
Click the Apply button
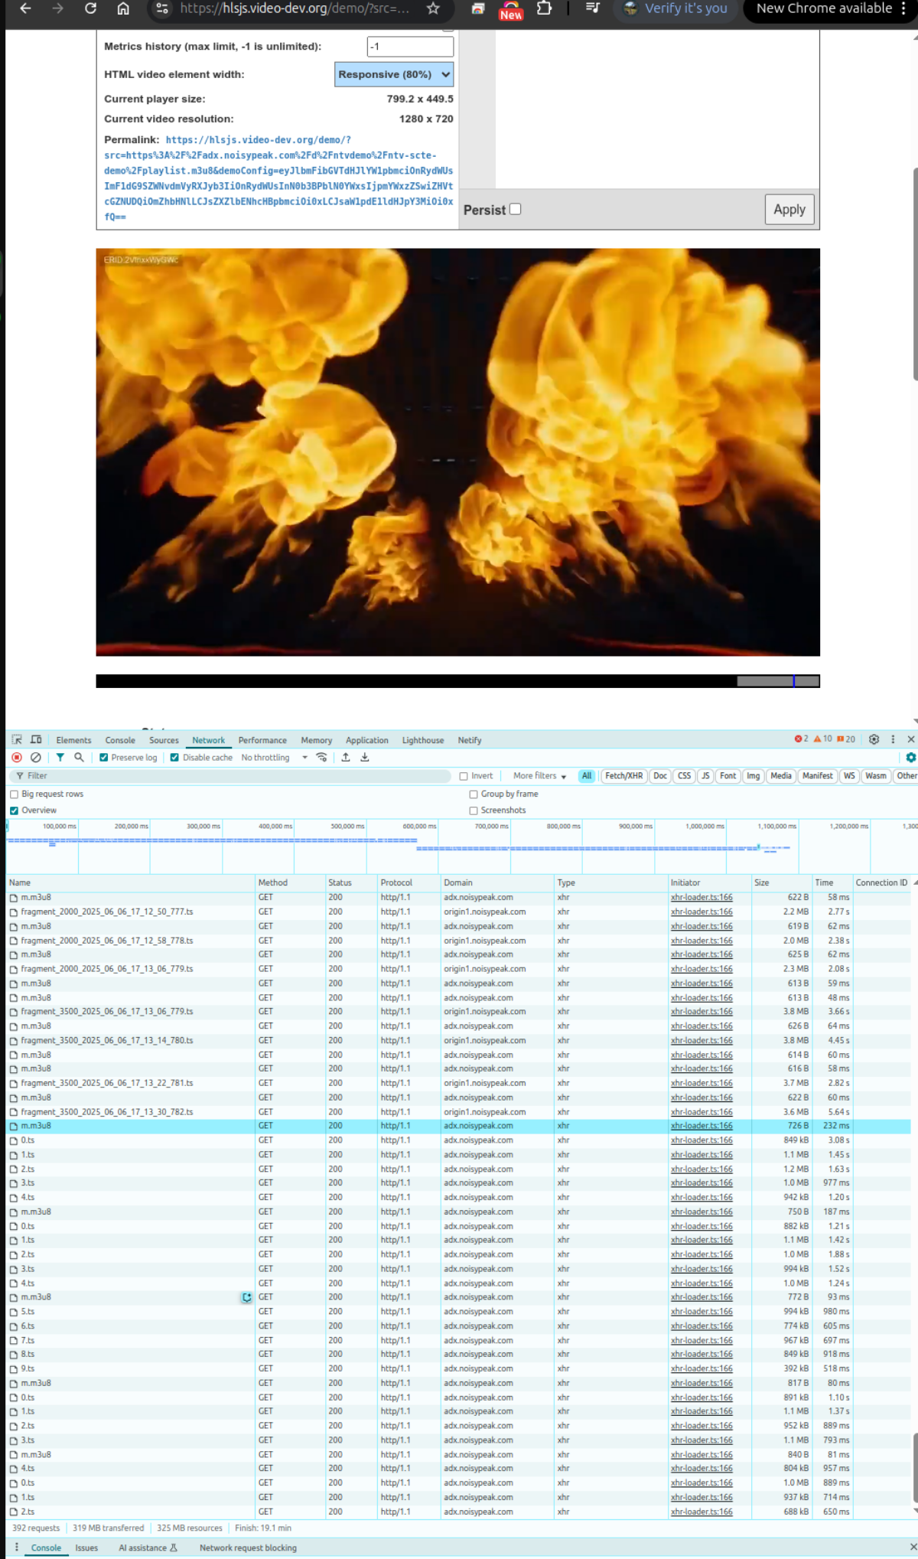(x=789, y=209)
